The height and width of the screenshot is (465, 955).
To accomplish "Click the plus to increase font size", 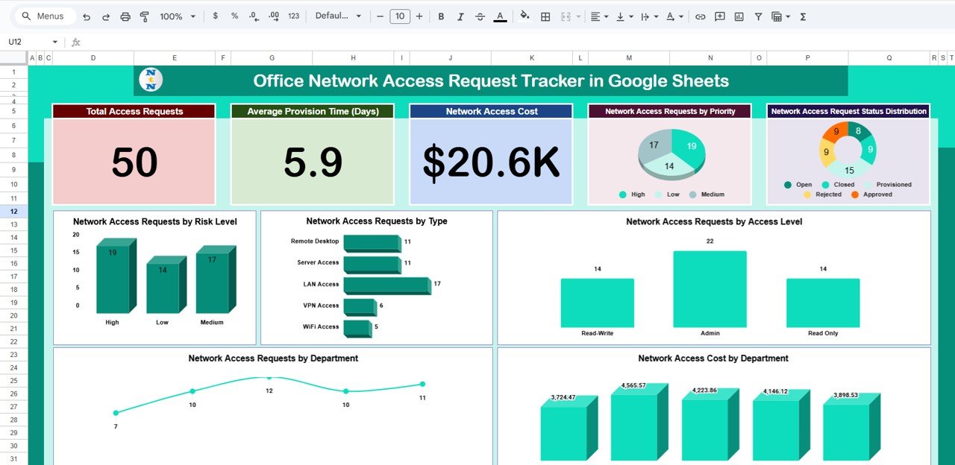I will point(419,16).
